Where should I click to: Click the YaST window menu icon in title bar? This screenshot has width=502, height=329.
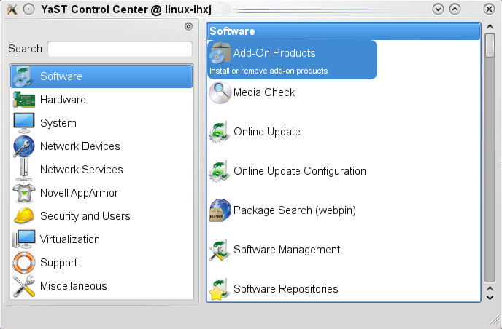[x=12, y=9]
